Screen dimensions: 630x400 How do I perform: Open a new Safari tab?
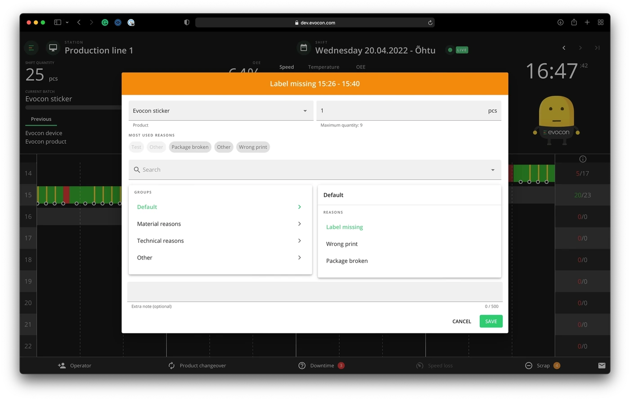pos(587,22)
